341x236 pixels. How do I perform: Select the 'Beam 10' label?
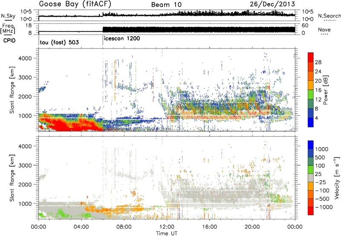[166, 5]
